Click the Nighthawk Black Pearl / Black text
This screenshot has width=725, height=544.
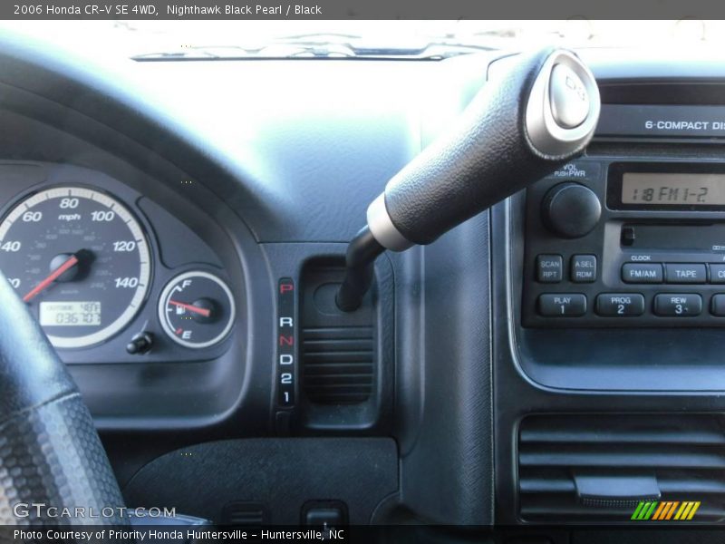tap(244, 9)
